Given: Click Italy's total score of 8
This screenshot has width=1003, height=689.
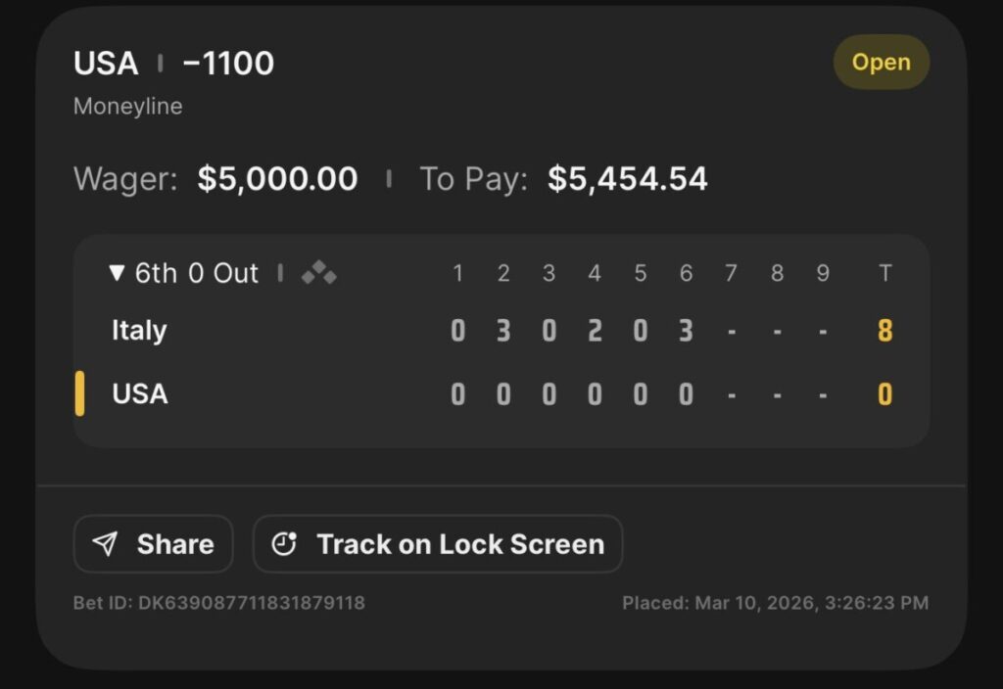Looking at the screenshot, I should (x=884, y=331).
